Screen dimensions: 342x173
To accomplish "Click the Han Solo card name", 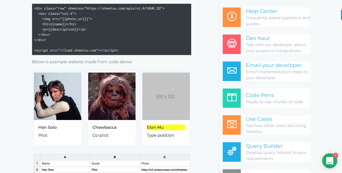I will click(48, 127).
